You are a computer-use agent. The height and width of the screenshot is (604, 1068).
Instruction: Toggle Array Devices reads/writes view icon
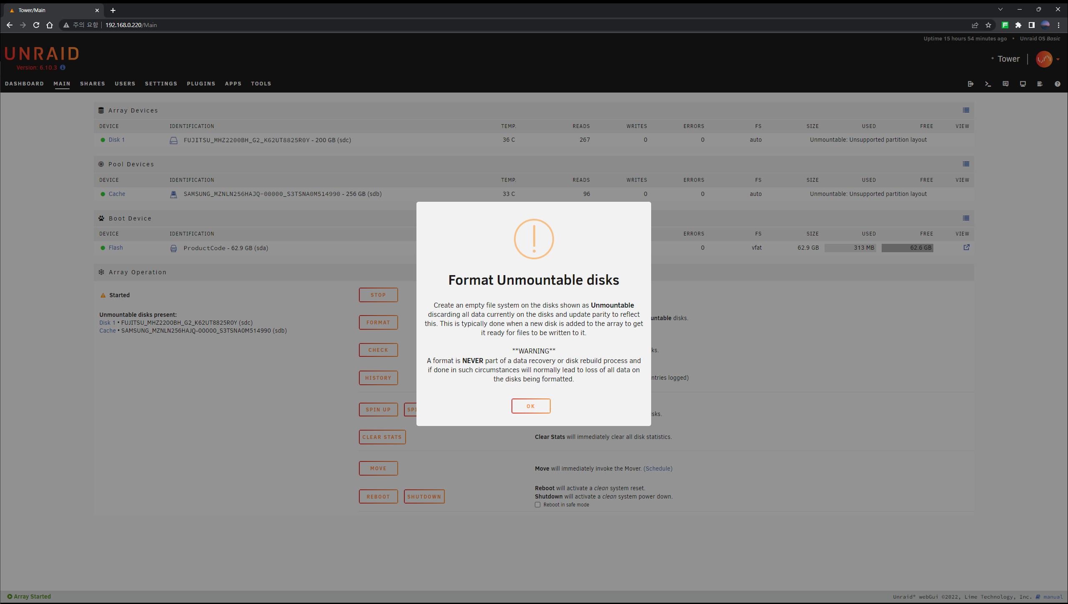tap(966, 110)
